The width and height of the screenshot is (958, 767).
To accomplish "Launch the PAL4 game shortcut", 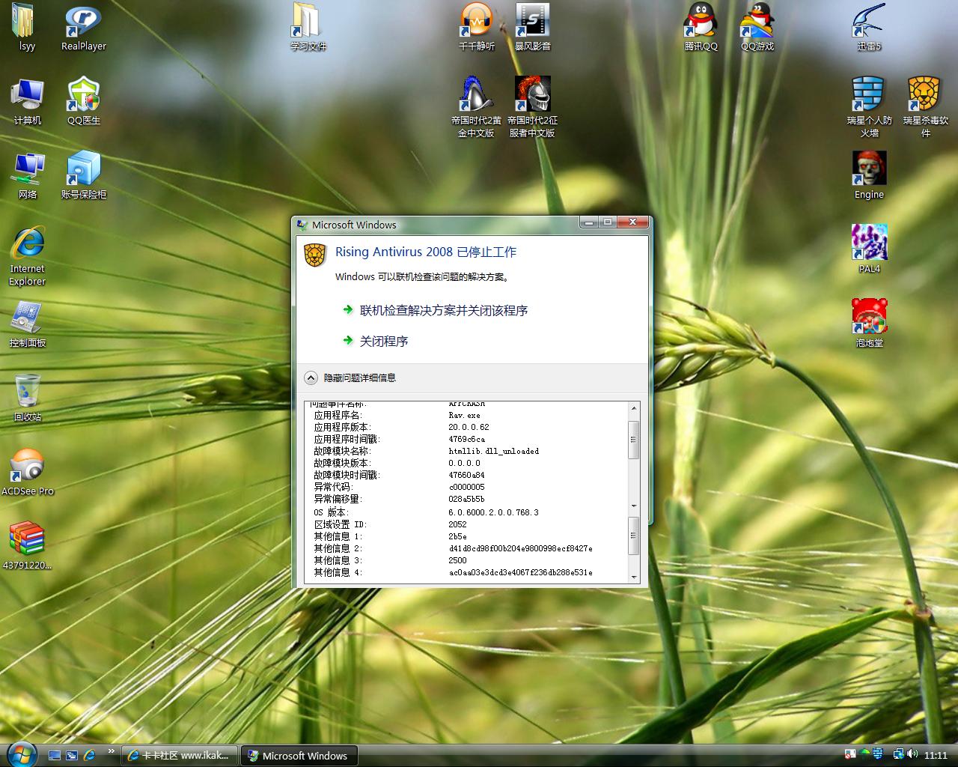I will pyautogui.click(x=869, y=249).
